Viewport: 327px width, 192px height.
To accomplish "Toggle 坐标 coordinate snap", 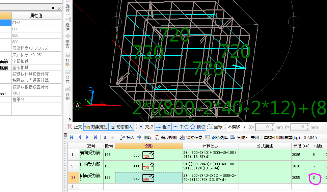I will tap(215, 127).
